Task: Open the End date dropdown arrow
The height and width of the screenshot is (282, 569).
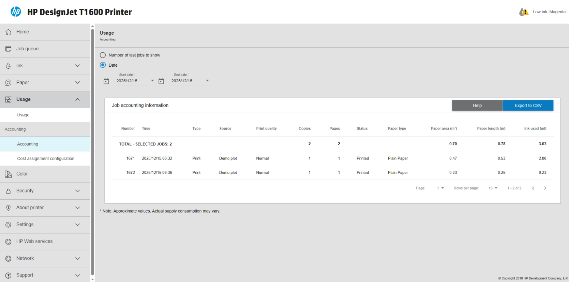Action: (207, 81)
